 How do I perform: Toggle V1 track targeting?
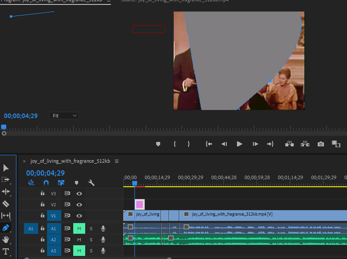click(x=54, y=216)
